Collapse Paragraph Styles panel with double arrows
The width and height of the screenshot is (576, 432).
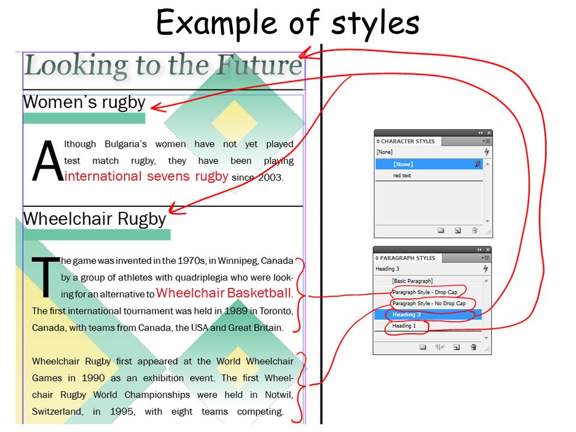point(479,250)
